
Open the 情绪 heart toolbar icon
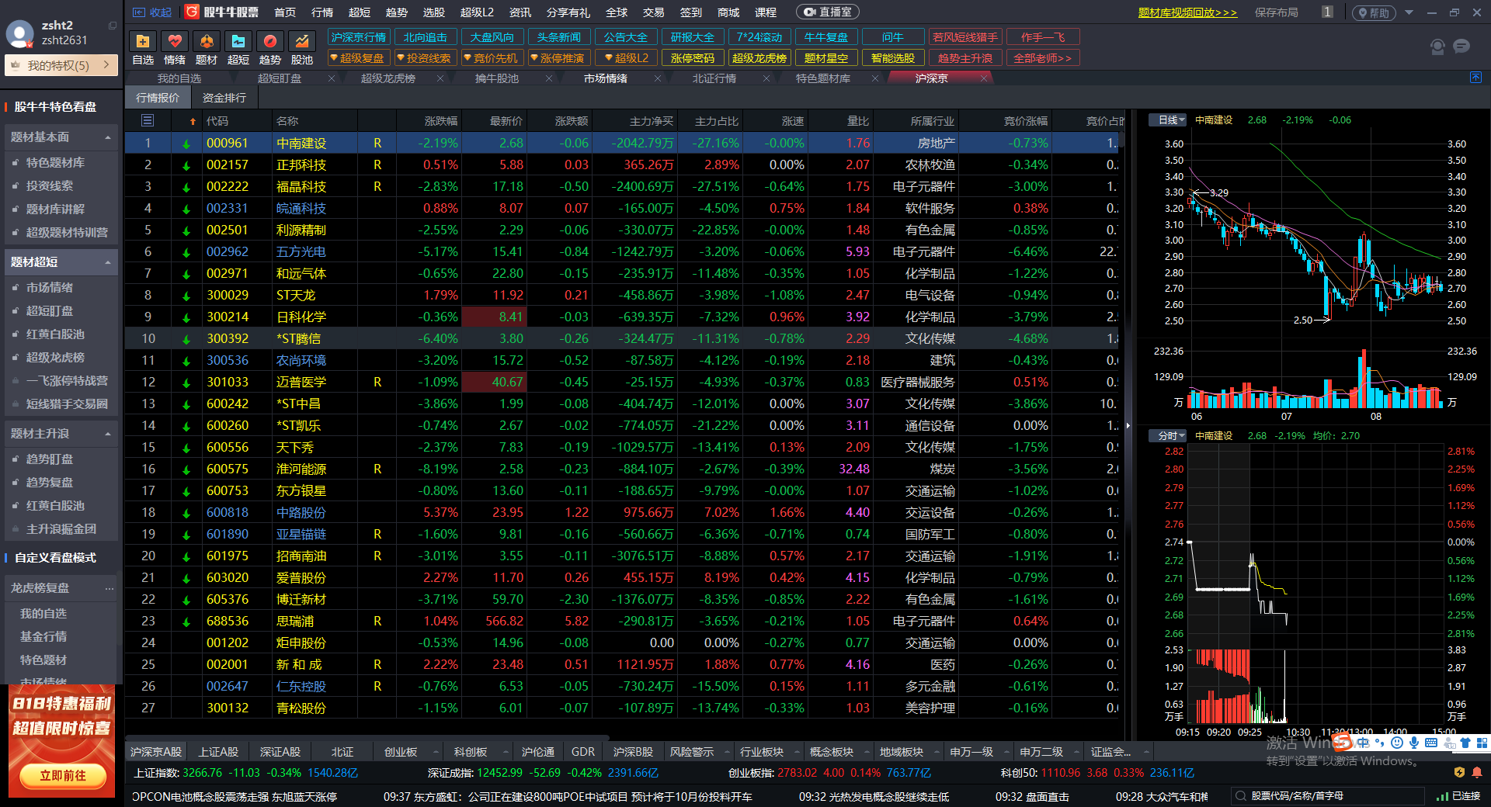175,41
